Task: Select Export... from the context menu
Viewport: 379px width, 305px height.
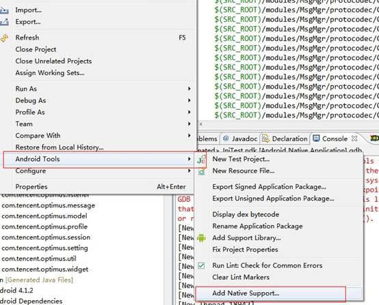Action: tap(98, 22)
